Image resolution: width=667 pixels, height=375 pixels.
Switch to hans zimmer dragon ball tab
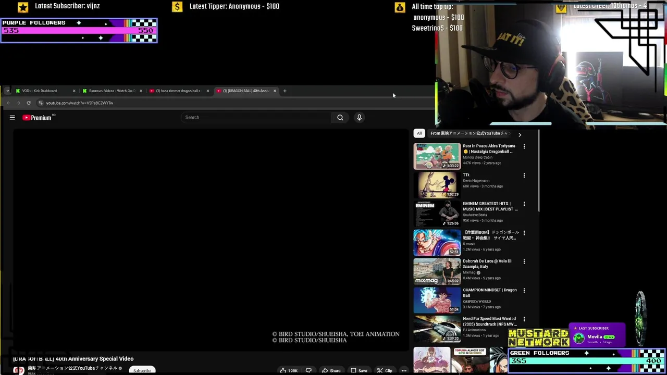[x=178, y=91]
